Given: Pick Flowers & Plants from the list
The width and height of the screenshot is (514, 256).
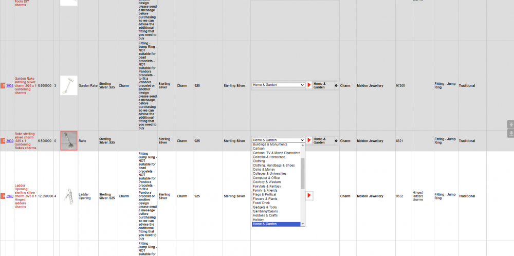Looking at the screenshot, I should coord(277,199).
